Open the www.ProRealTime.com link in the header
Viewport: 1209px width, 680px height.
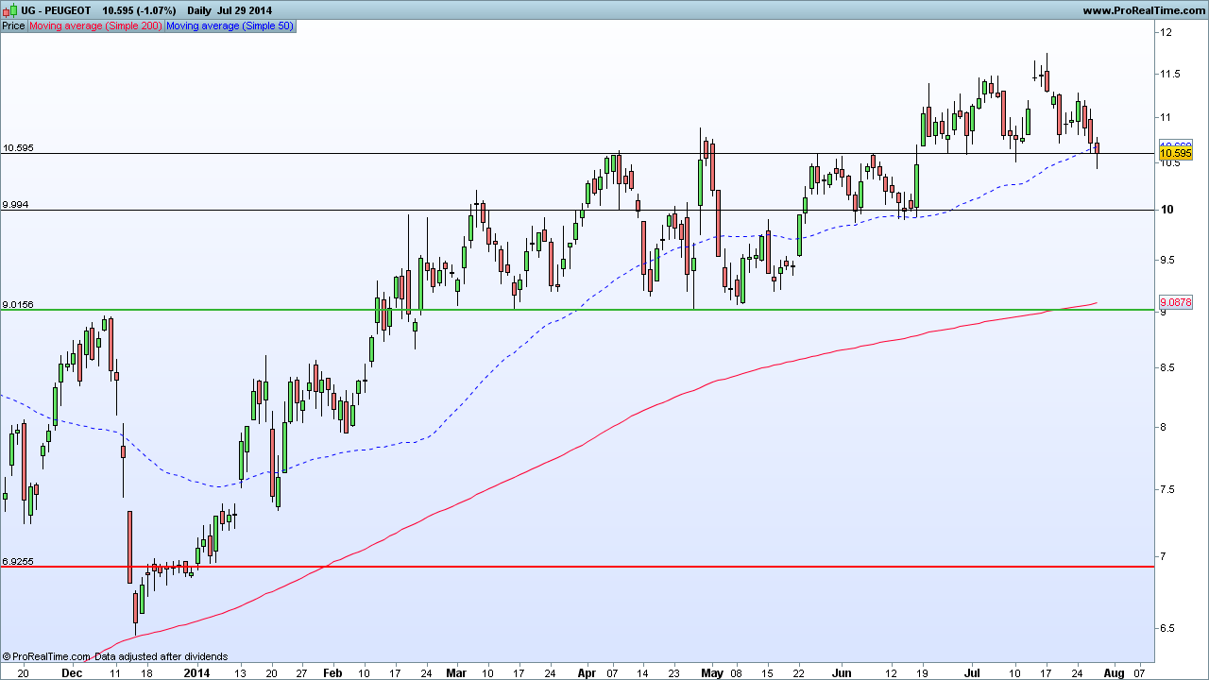[x=1143, y=10]
